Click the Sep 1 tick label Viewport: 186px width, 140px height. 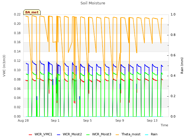click(55, 120)
